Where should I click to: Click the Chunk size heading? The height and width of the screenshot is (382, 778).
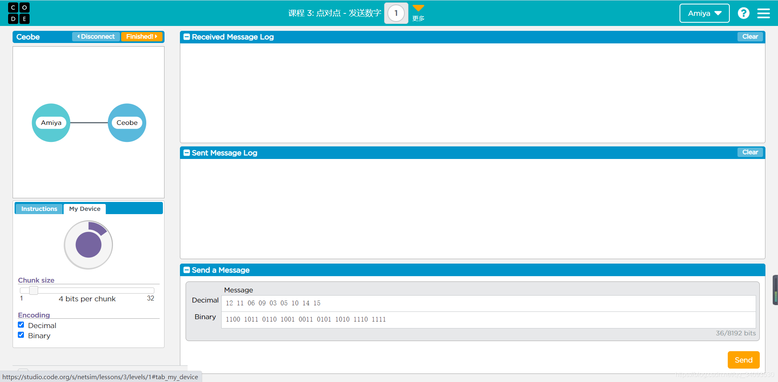36,280
